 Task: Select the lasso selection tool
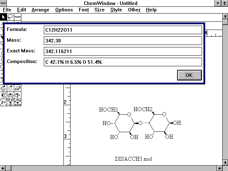coord(10,16)
